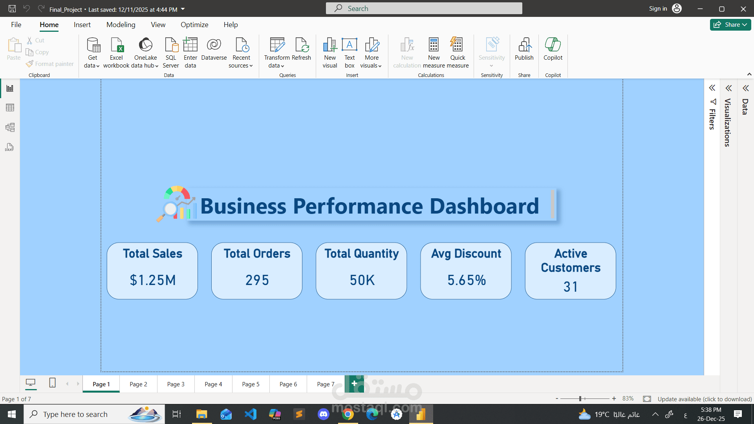Click Update available download link
This screenshot has height=424, width=754.
705,399
